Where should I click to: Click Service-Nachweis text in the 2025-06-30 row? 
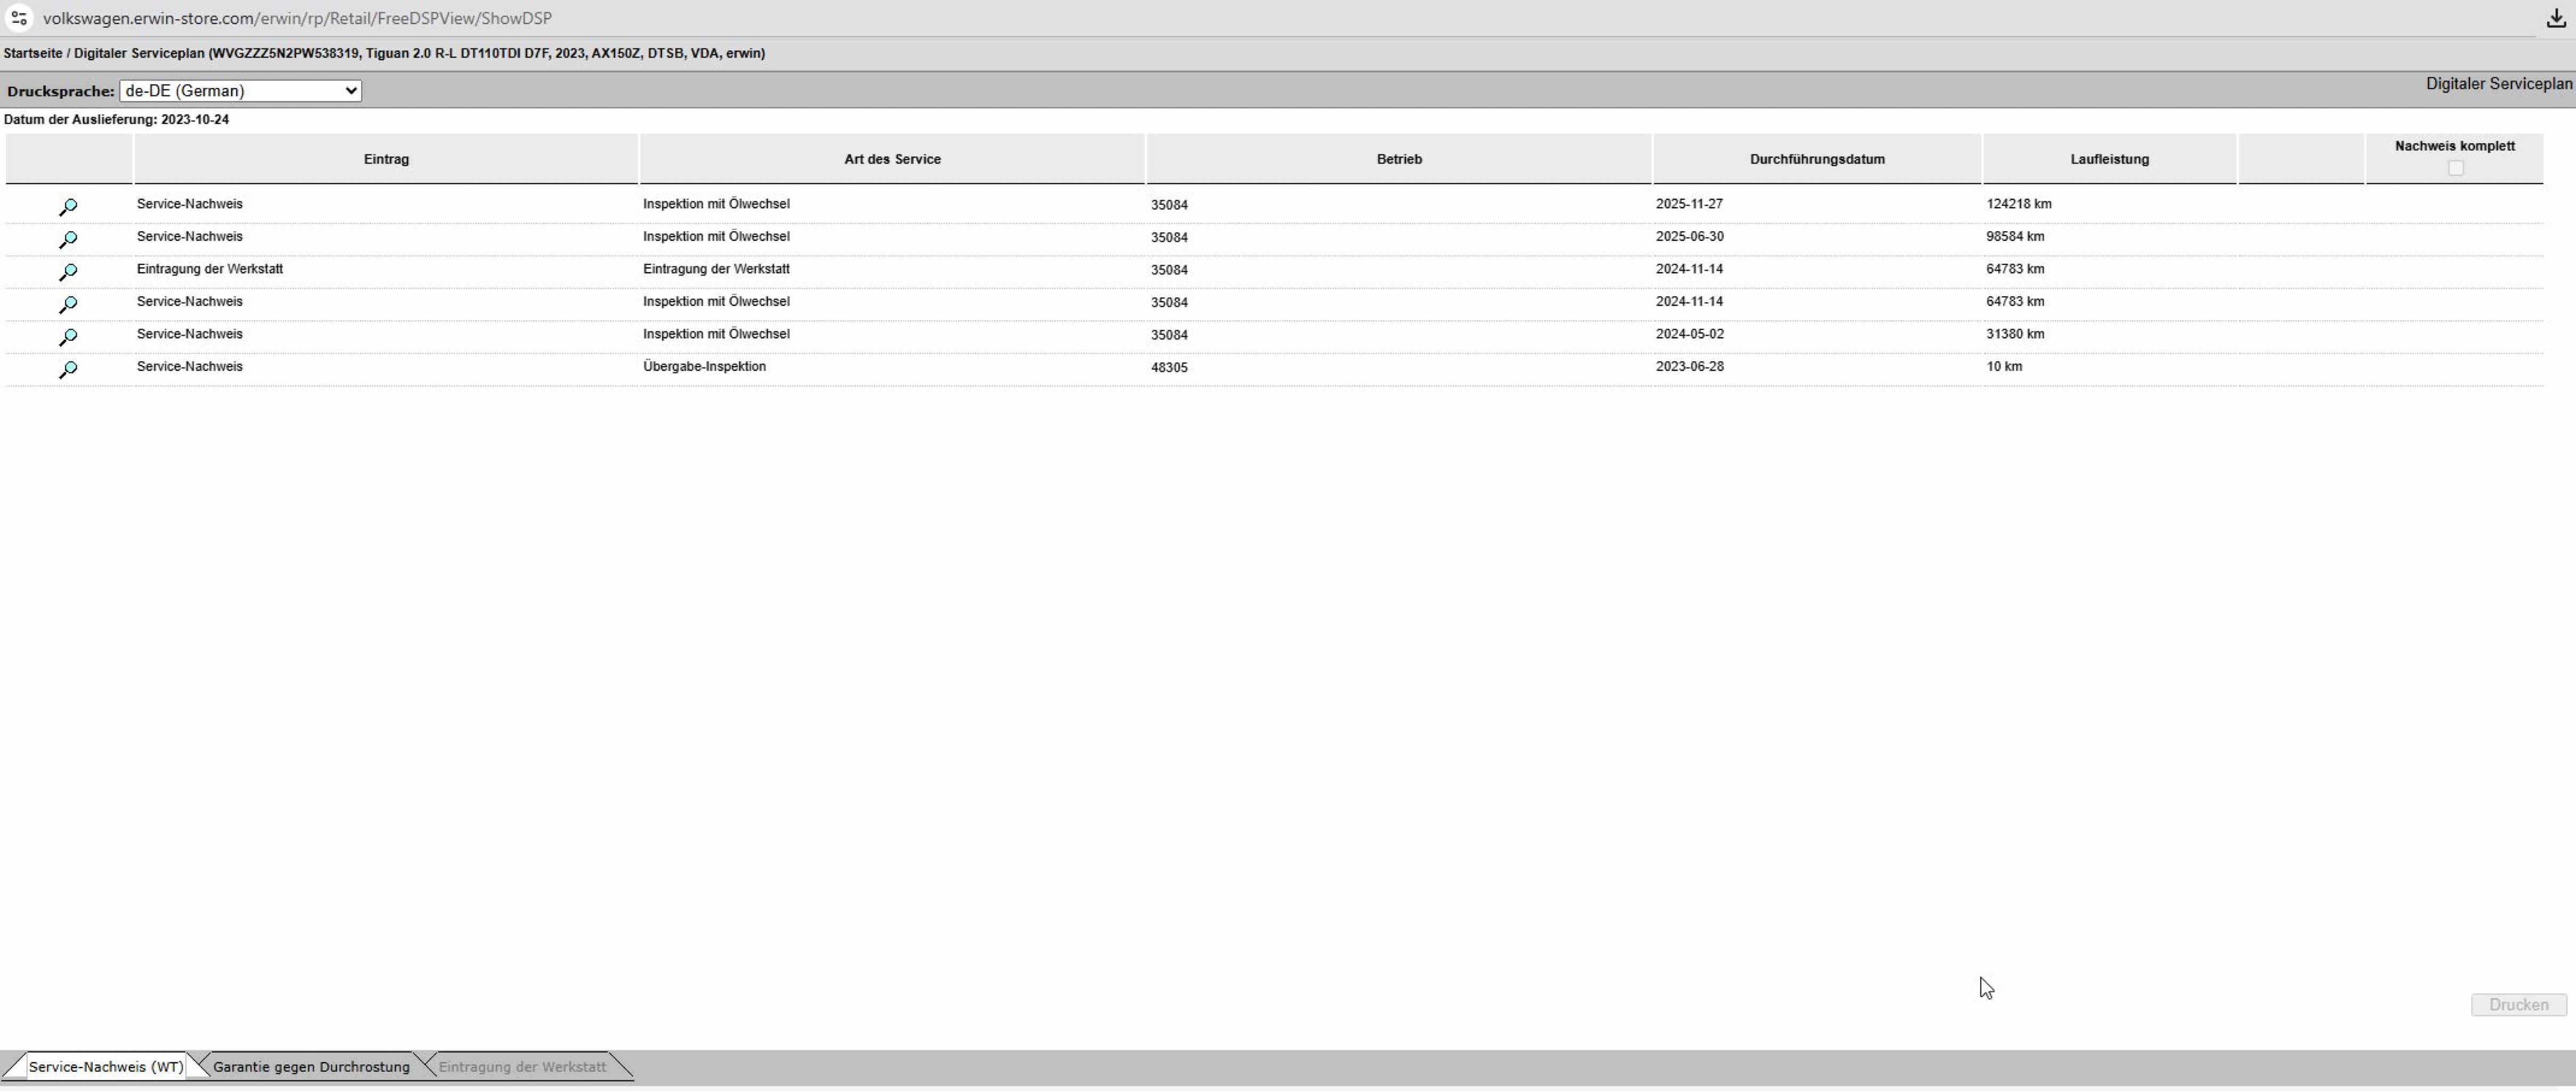[x=190, y=237]
